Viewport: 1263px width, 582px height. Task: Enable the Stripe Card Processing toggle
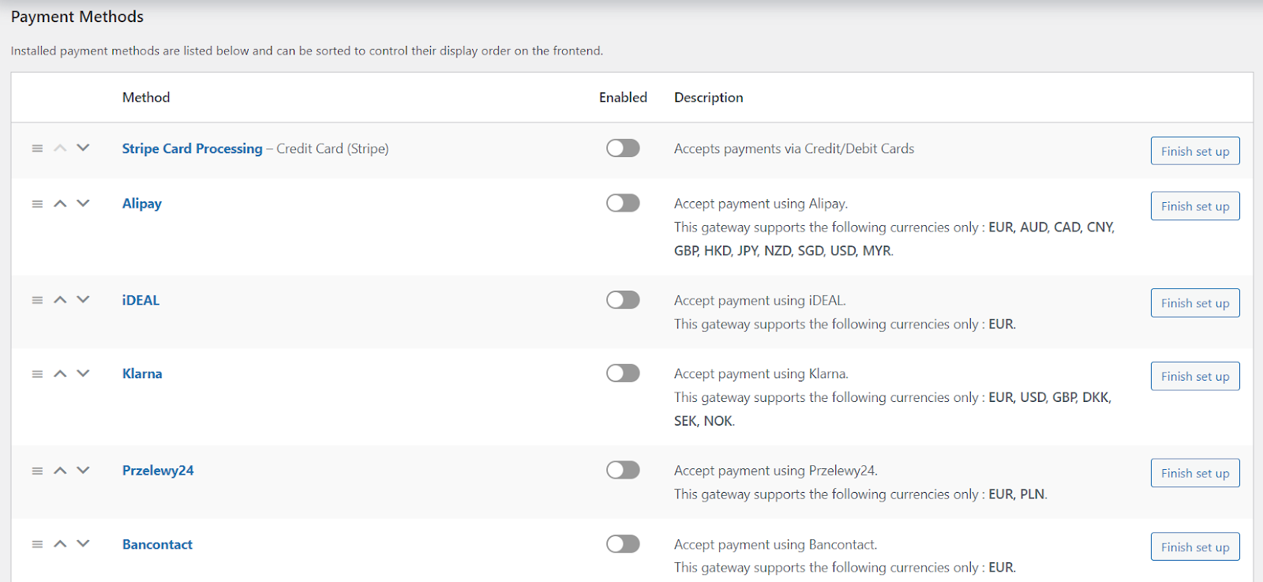(623, 148)
